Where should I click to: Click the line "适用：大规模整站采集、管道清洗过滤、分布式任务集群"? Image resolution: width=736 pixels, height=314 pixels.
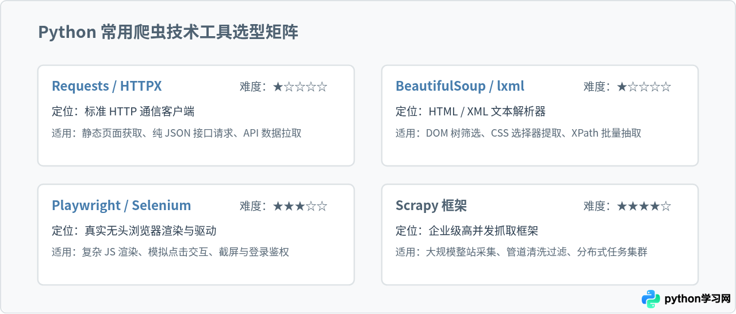(x=522, y=252)
